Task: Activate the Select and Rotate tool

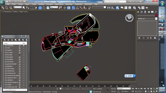Action: point(44,8)
